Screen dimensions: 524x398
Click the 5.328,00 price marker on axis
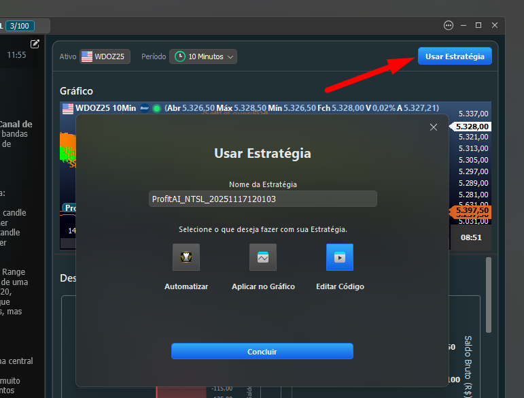(471, 127)
